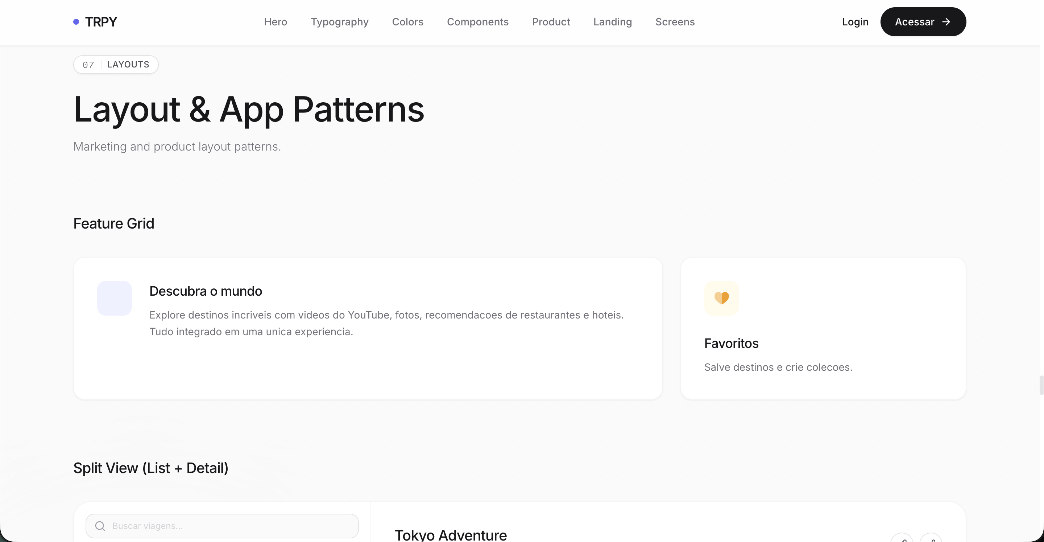This screenshot has height=542, width=1044.
Task: Open the Landing nav link
Action: pos(613,22)
